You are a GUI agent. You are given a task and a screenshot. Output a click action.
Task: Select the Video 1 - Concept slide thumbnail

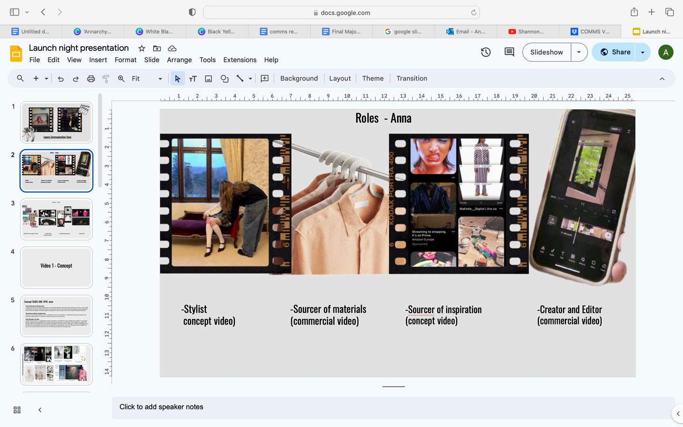coord(56,267)
